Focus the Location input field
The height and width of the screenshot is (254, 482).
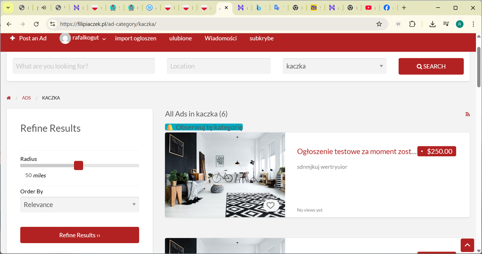point(219,66)
